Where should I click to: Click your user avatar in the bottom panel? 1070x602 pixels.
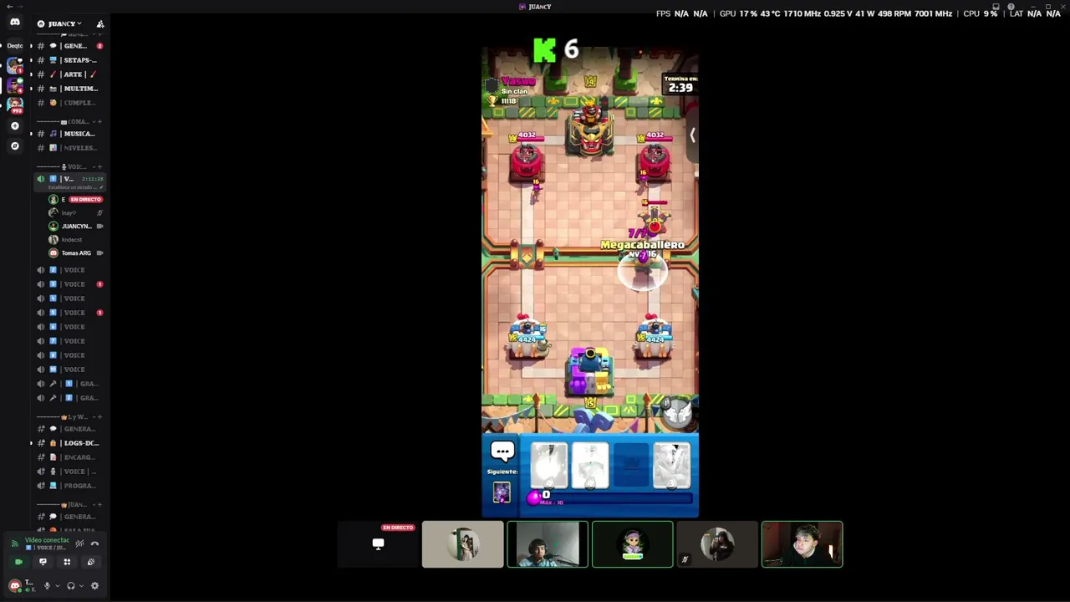(15, 586)
